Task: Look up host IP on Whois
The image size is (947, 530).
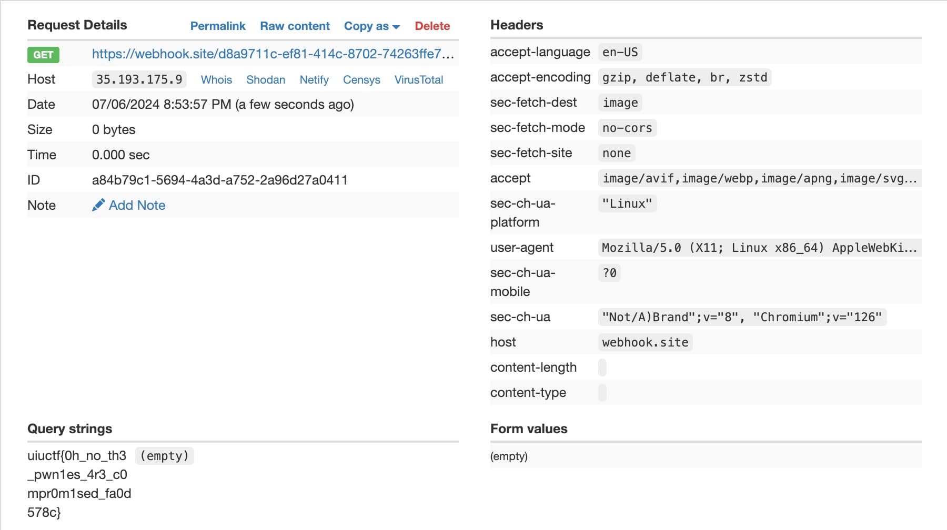Action: [x=216, y=80]
